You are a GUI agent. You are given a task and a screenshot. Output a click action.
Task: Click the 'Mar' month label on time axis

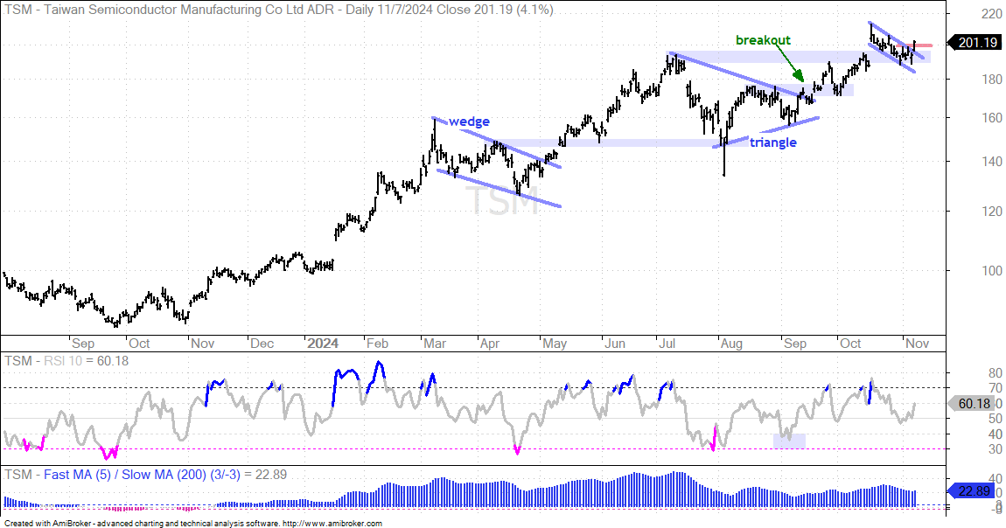[x=435, y=344]
